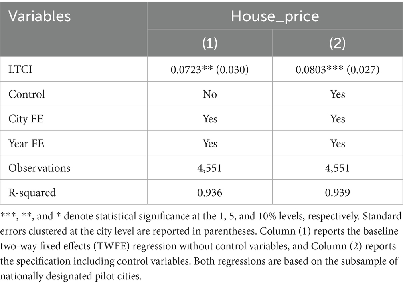Click the City FE row label
Viewport: 403px width, 285px height.
point(26,119)
